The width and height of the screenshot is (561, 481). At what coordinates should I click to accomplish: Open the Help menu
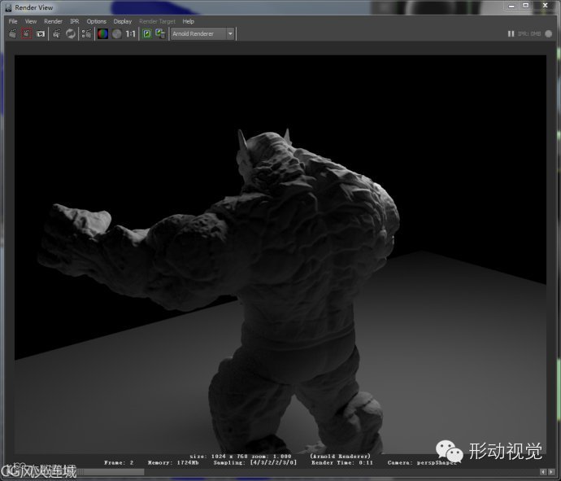pos(188,21)
